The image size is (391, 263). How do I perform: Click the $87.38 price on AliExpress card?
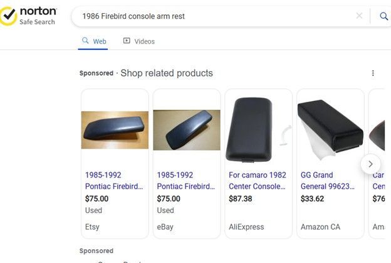(242, 199)
